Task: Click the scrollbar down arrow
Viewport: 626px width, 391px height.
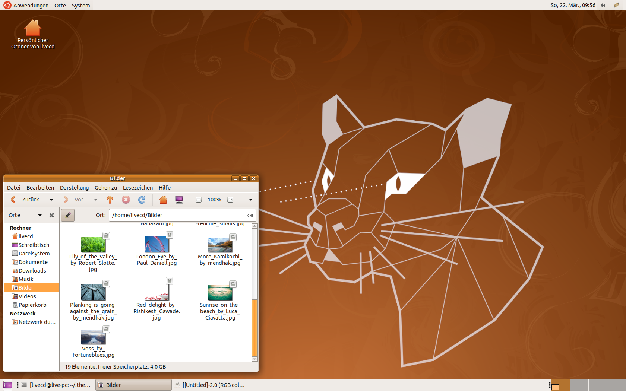Action: click(254, 359)
